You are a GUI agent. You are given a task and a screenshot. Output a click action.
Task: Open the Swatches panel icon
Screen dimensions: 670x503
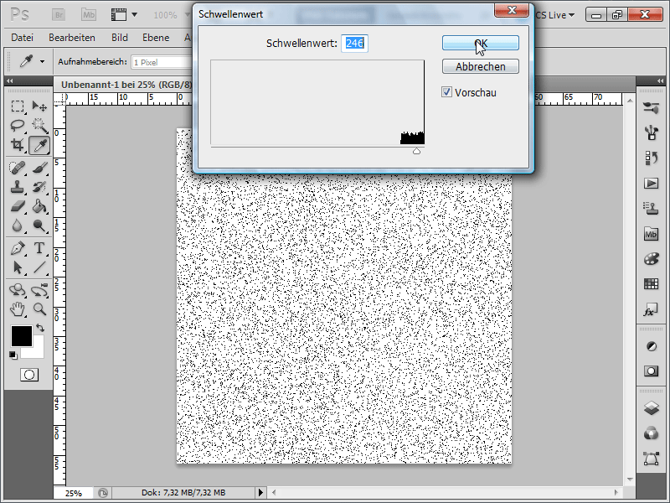coord(651,283)
